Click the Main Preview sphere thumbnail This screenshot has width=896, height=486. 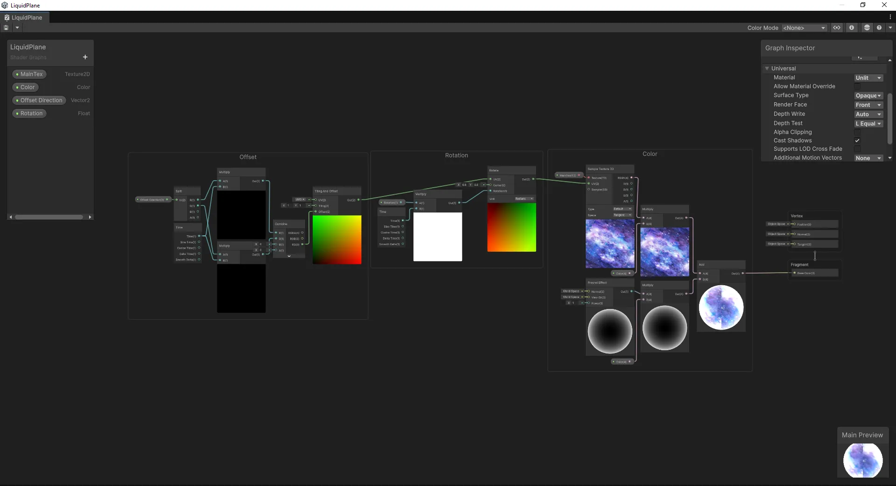point(862,460)
